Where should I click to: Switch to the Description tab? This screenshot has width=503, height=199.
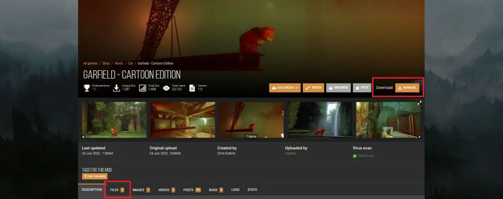tap(92, 190)
